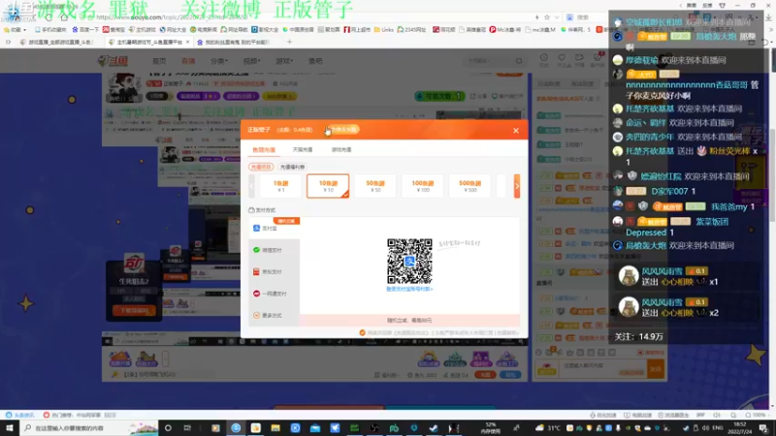The image size is (776, 436).
Task: Expand the 分类 navigation dropdown
Action: tap(219, 61)
